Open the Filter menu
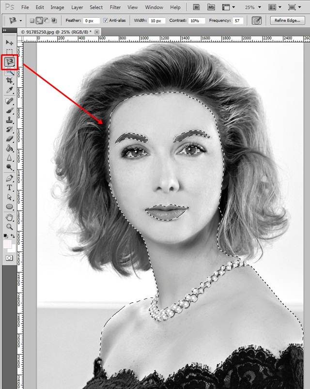The width and height of the screenshot is (310, 389). [115, 7]
